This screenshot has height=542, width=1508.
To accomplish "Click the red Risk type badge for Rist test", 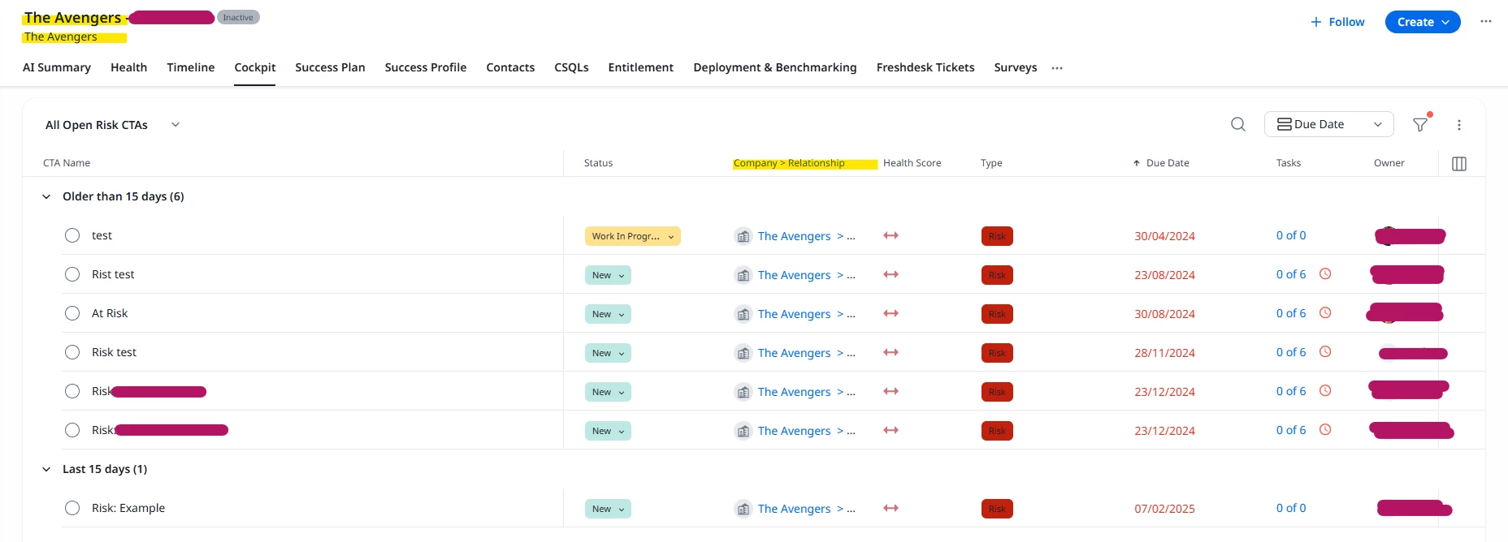I will pyautogui.click(x=997, y=275).
